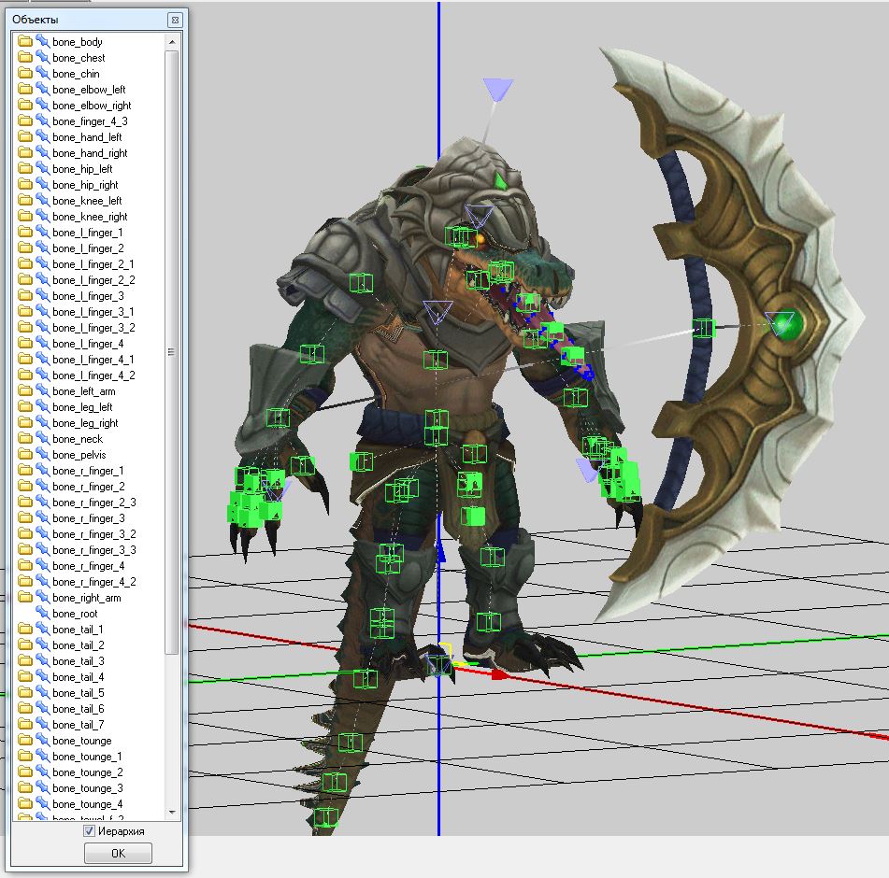Select bone_l_finger_3_2 in the list
This screenshot has width=889, height=878.
pos(93,328)
